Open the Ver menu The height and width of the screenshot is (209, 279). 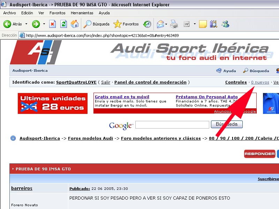[41, 13]
